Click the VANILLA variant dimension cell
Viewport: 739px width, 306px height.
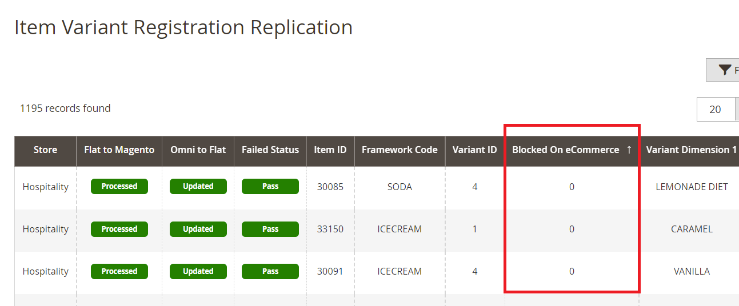point(692,271)
